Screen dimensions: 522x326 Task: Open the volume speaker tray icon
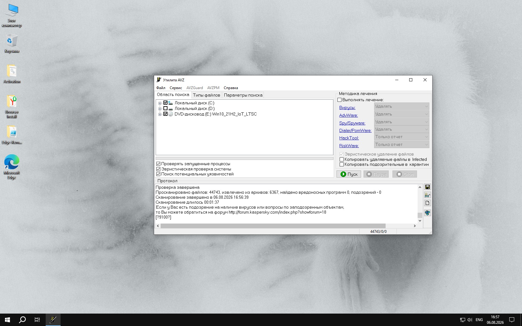tap(470, 320)
